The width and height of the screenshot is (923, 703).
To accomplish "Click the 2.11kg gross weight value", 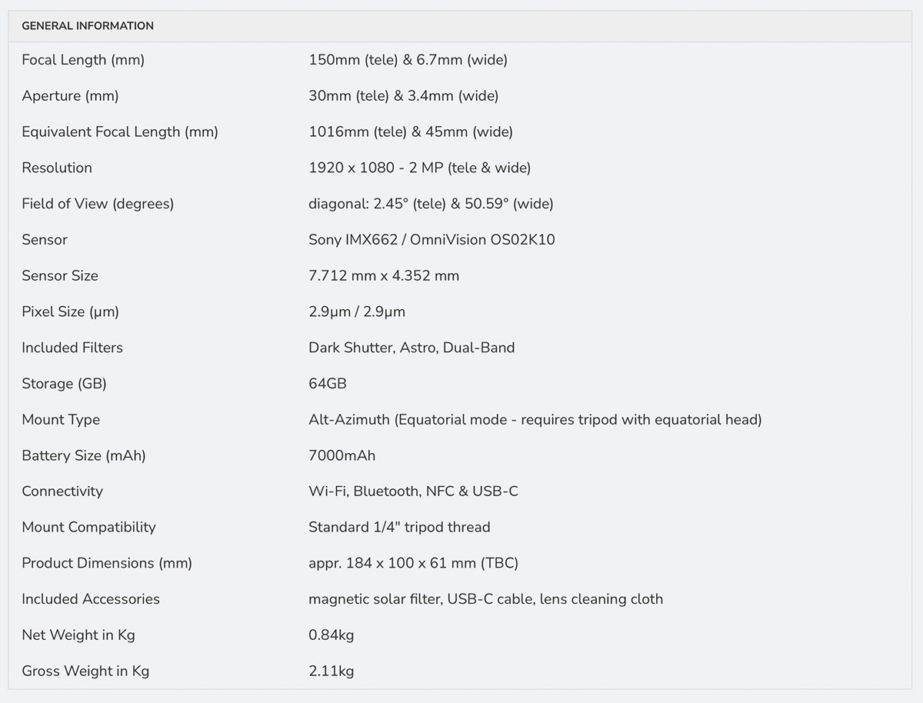I will point(332,671).
